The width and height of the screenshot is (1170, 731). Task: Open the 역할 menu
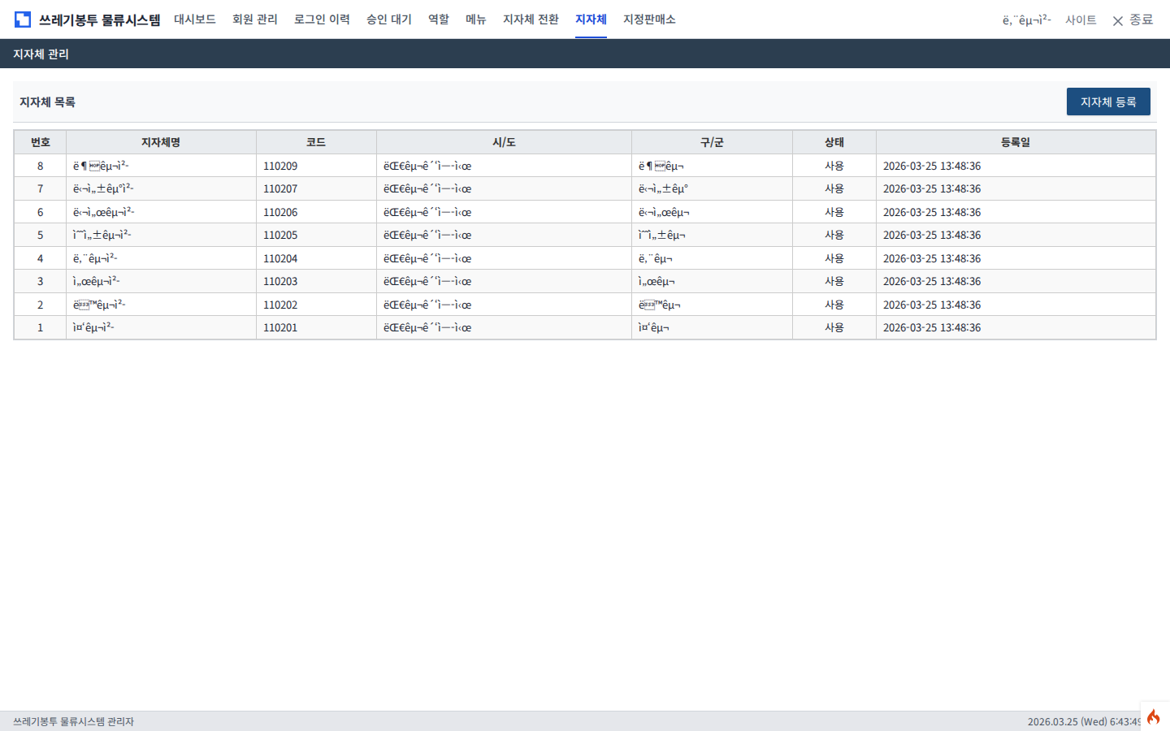point(439,19)
